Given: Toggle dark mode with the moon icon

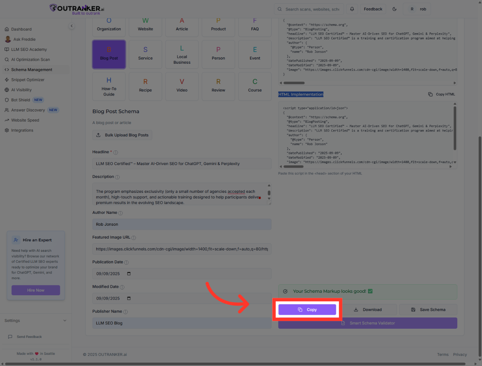Looking at the screenshot, I should click(x=395, y=9).
